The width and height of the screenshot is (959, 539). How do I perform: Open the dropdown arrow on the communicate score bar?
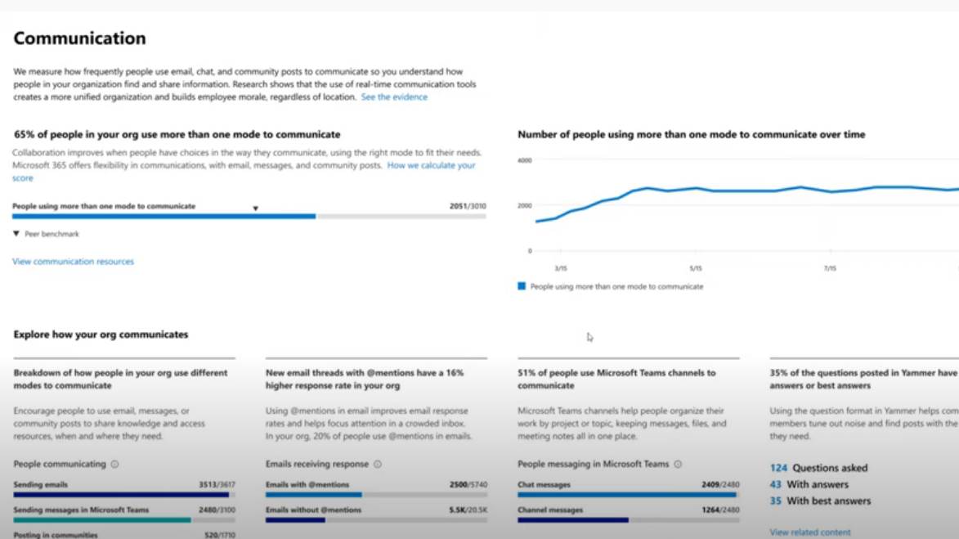[x=256, y=209]
